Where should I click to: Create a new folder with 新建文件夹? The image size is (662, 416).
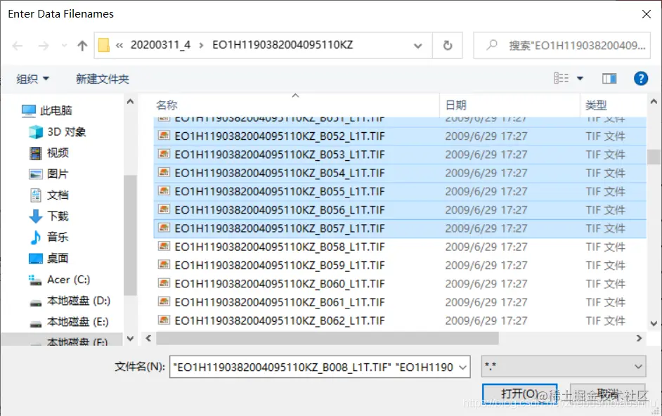pyautogui.click(x=103, y=79)
